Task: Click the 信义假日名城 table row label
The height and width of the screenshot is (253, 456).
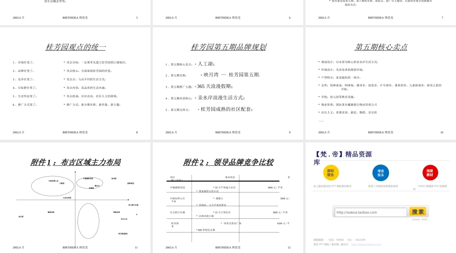Action: tap(177, 213)
